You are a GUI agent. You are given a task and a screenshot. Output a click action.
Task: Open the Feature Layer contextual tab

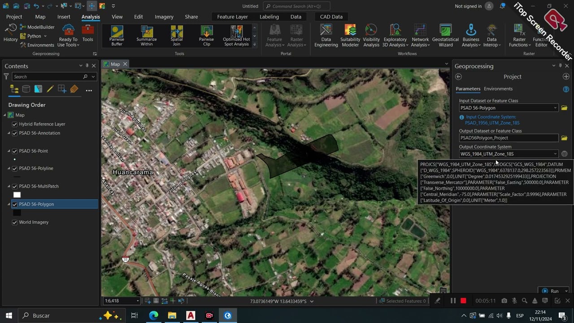pos(232,17)
